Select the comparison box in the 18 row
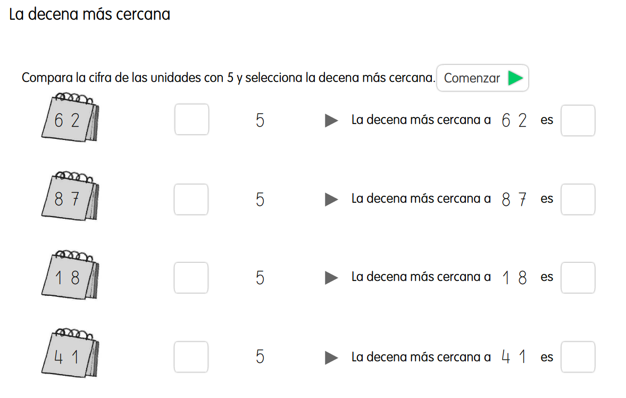The height and width of the screenshot is (398, 626). tap(191, 278)
